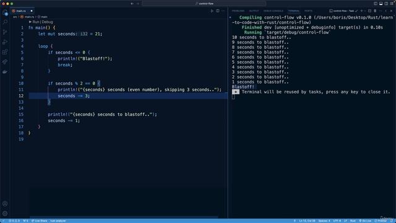This screenshot has width=396, height=223.
Task: Split the editor to the right
Action: 218,11
